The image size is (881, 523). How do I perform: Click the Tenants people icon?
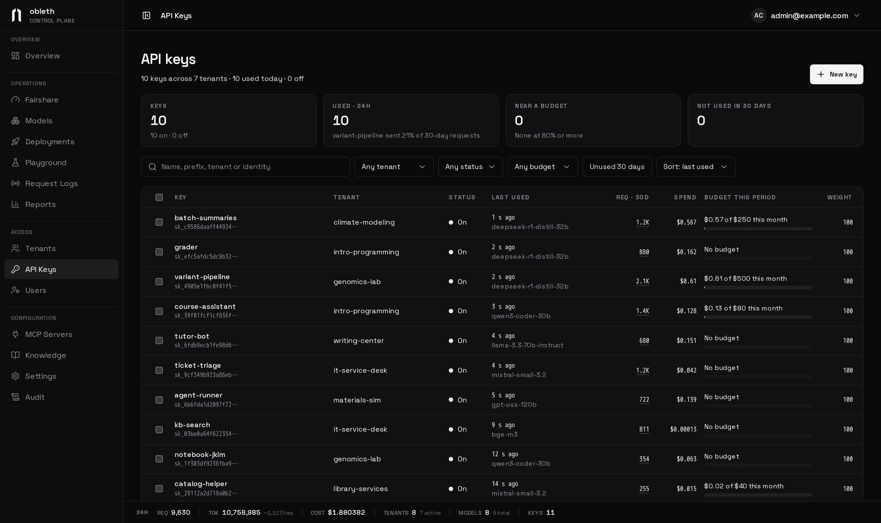pyautogui.click(x=16, y=248)
